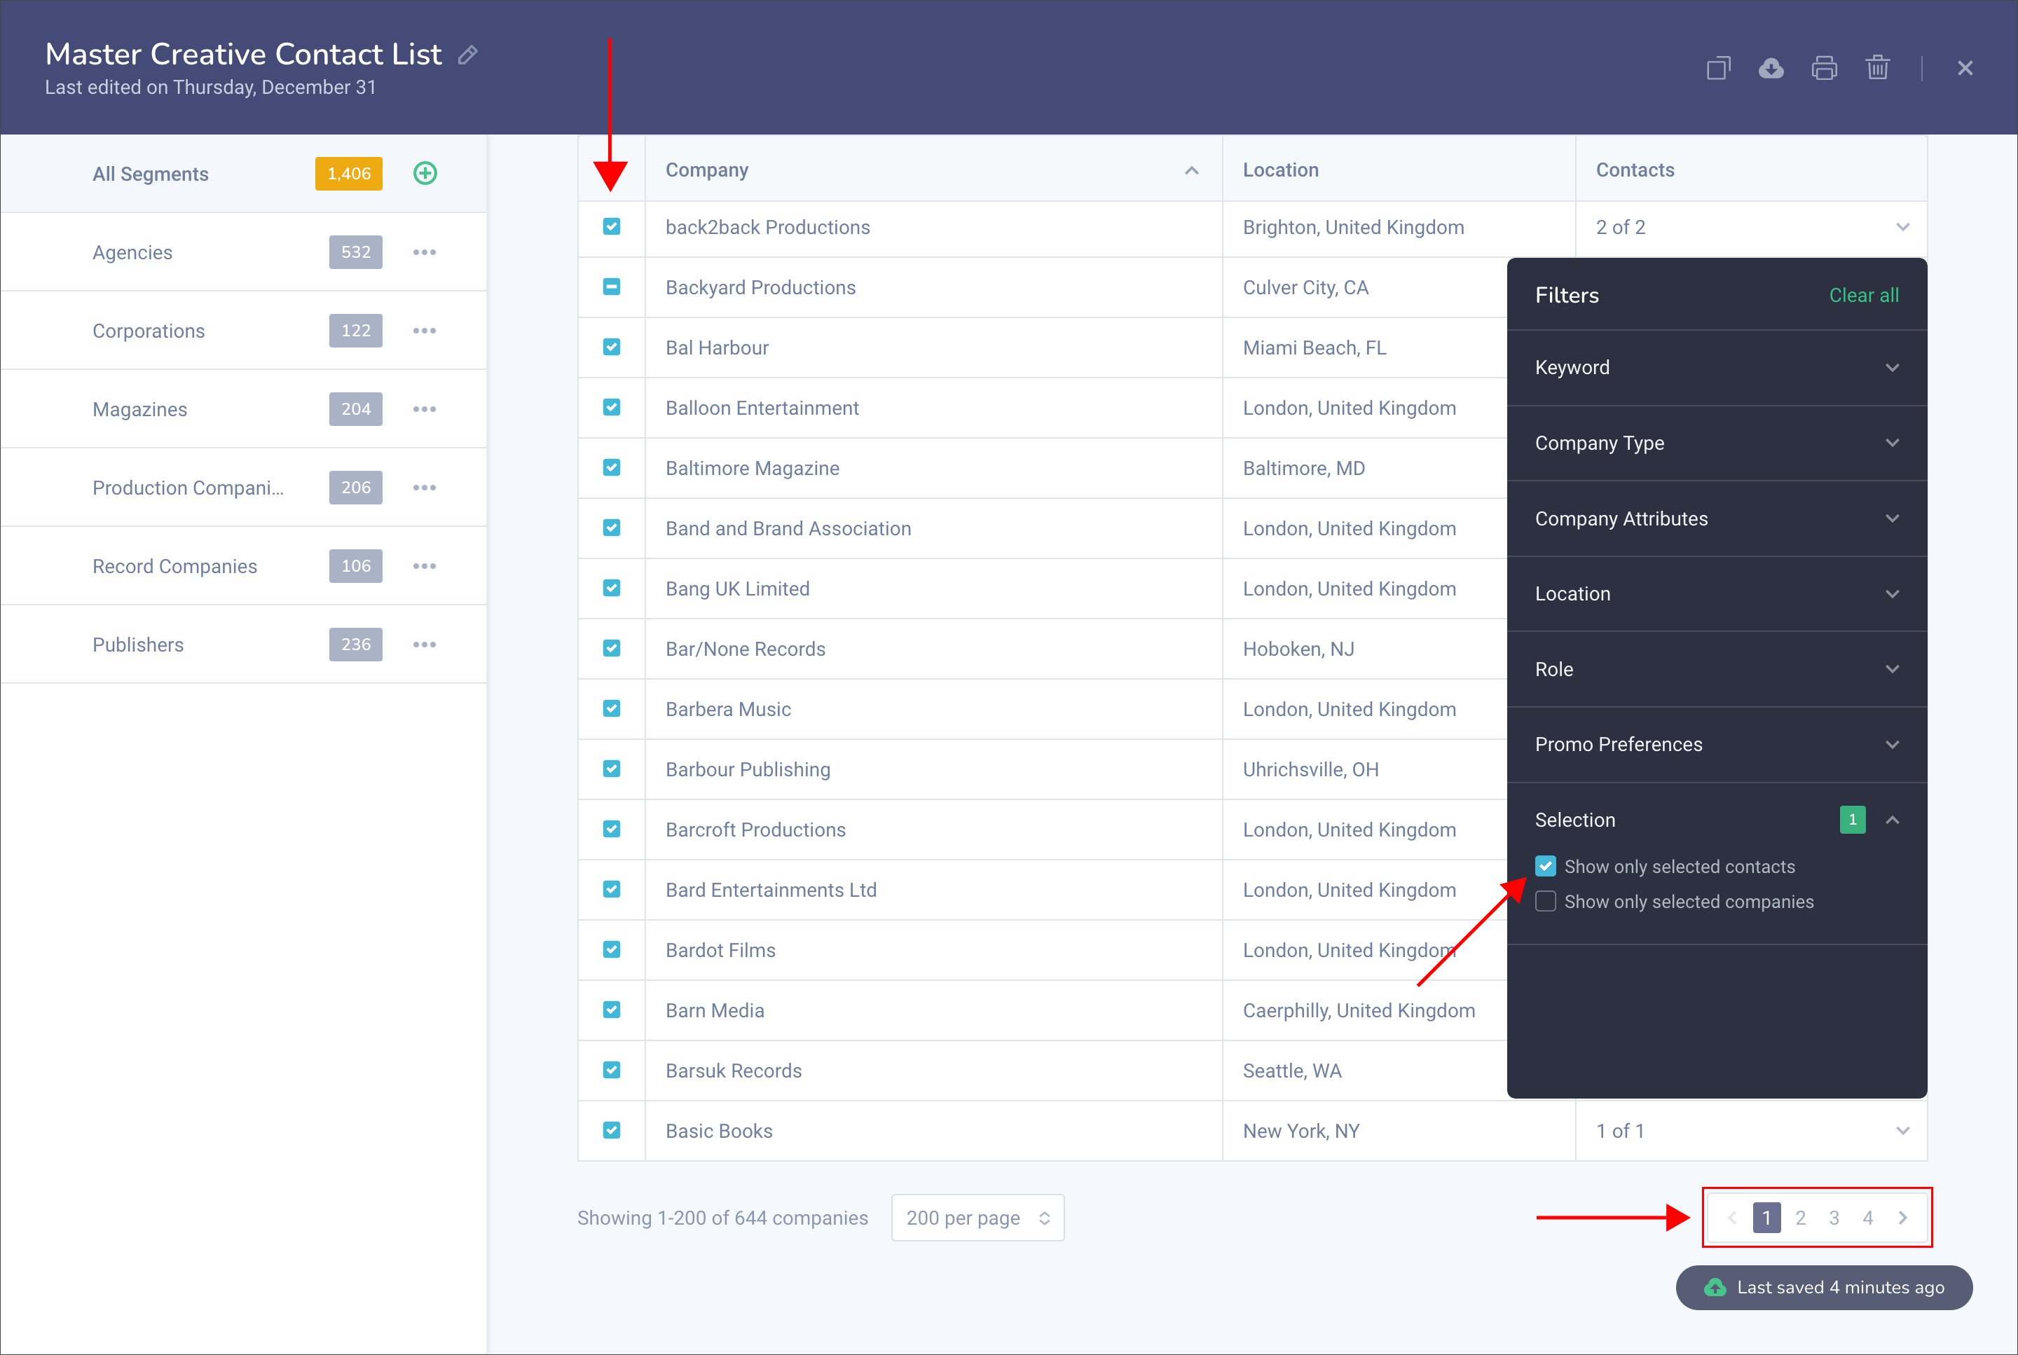This screenshot has width=2018, height=1355.
Task: Click Bard Entertainments Ltd company name
Action: [x=771, y=890]
